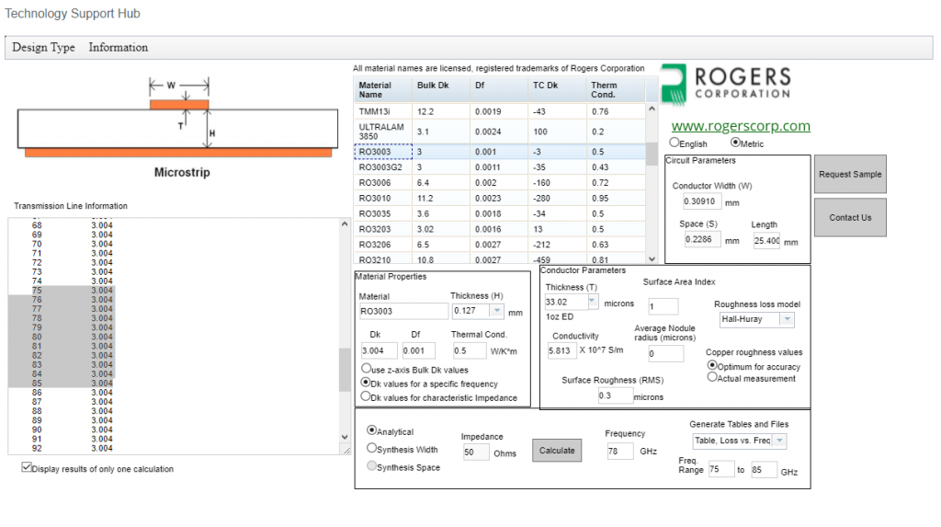This screenshot has width=941, height=527.
Task: Click the Microstrip cross-section diagram
Action: coord(177,118)
